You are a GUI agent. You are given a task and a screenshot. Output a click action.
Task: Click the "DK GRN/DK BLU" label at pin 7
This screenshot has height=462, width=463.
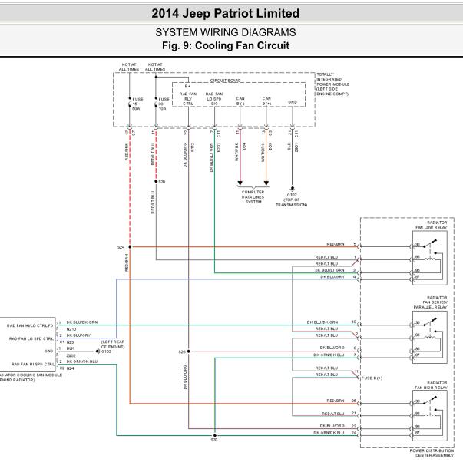coord(329,355)
